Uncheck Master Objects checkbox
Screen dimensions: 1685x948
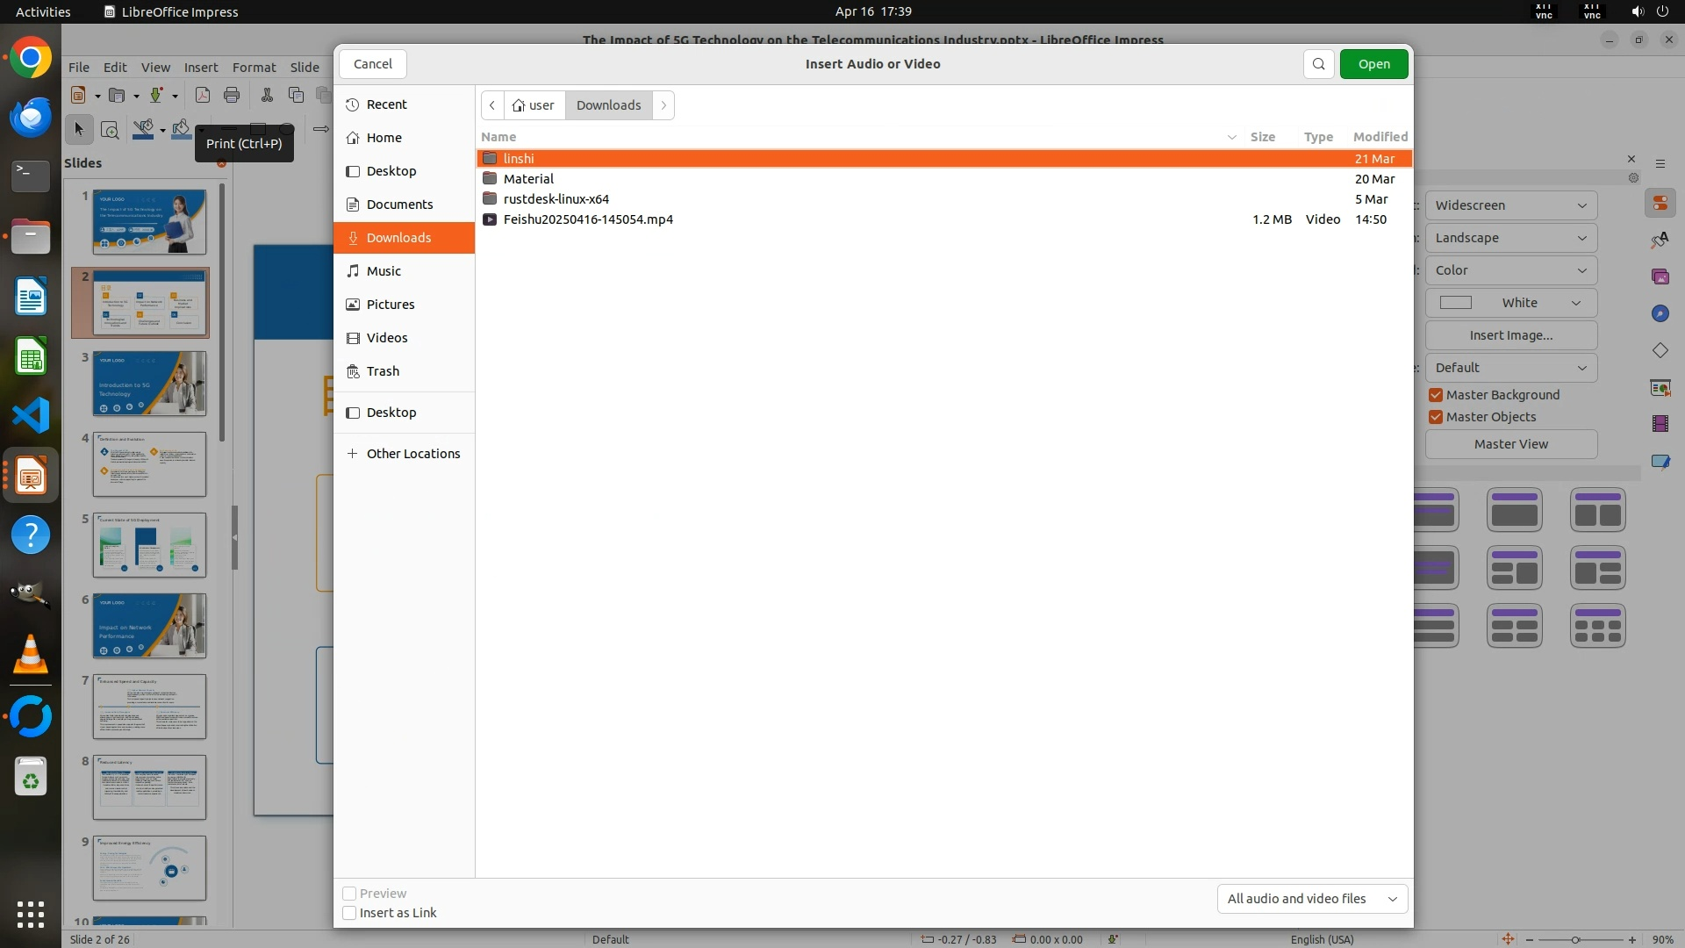click(1436, 417)
